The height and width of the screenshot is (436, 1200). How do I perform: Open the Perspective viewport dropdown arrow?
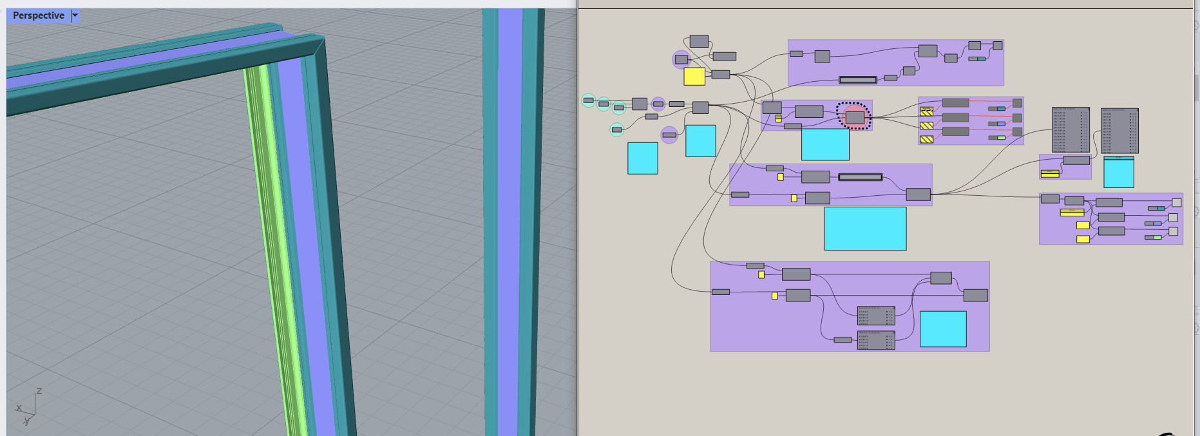[x=75, y=15]
